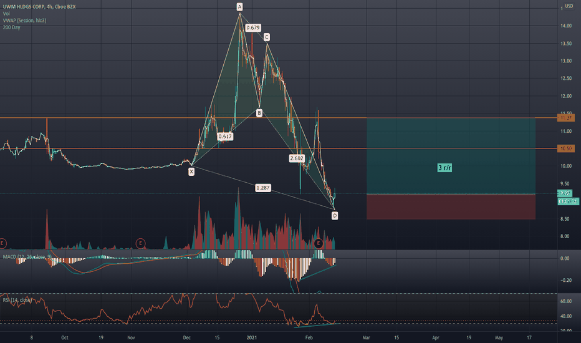
Task: Select pattern point label D
Action: [335, 215]
